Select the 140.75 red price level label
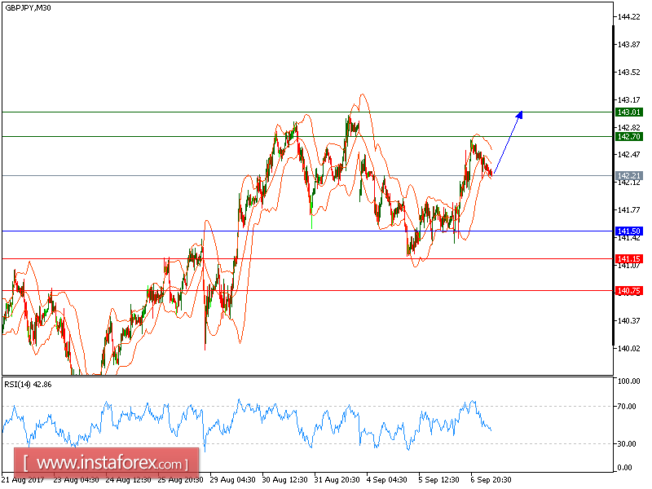The height and width of the screenshot is (489, 652). pos(628,291)
